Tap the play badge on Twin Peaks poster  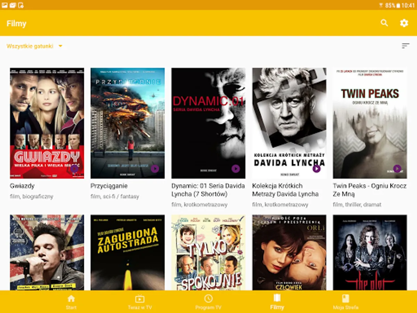(x=397, y=169)
